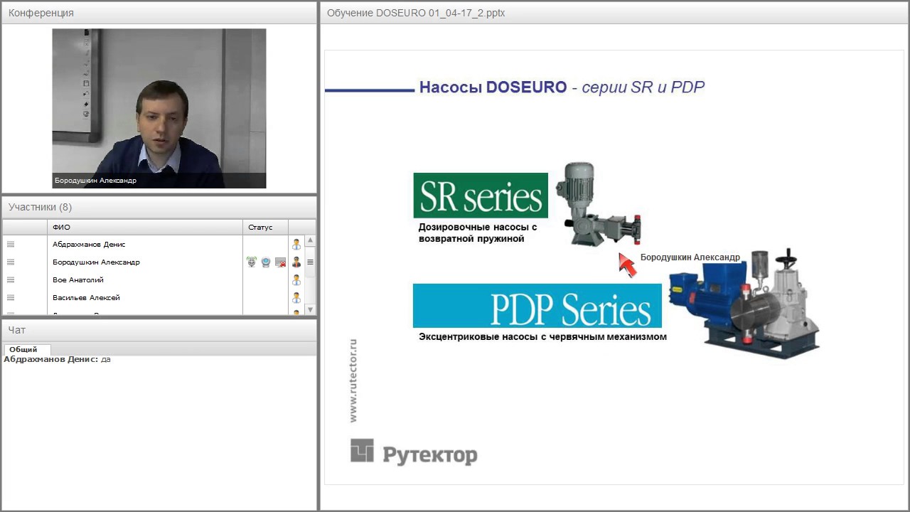Screen dimensions: 910x512
Task: Click the Рутектор logo on the slide
Action: pos(414,452)
